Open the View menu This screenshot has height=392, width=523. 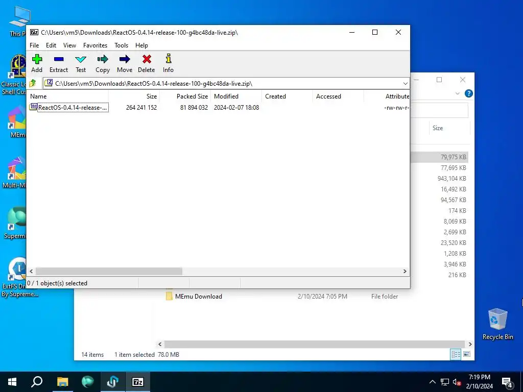tap(69, 45)
